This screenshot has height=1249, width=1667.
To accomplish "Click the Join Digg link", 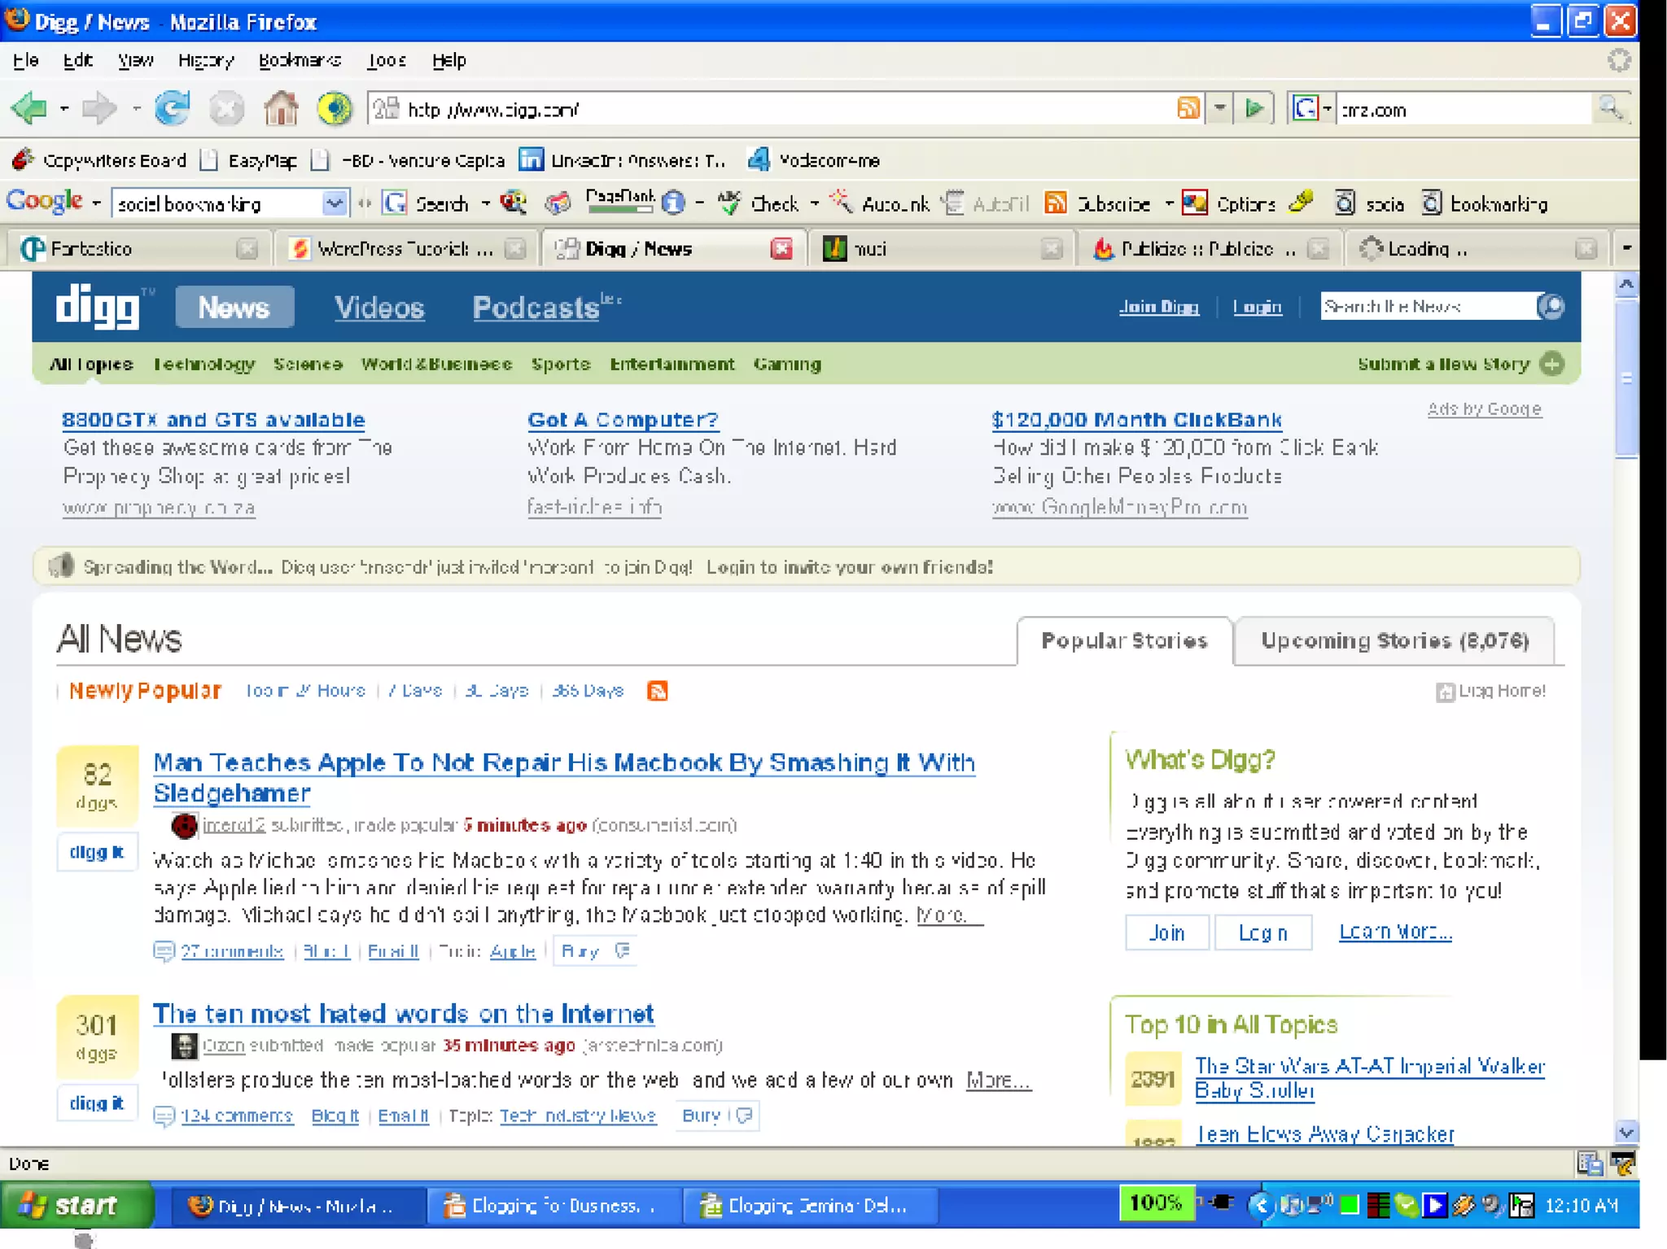I will [x=1158, y=307].
